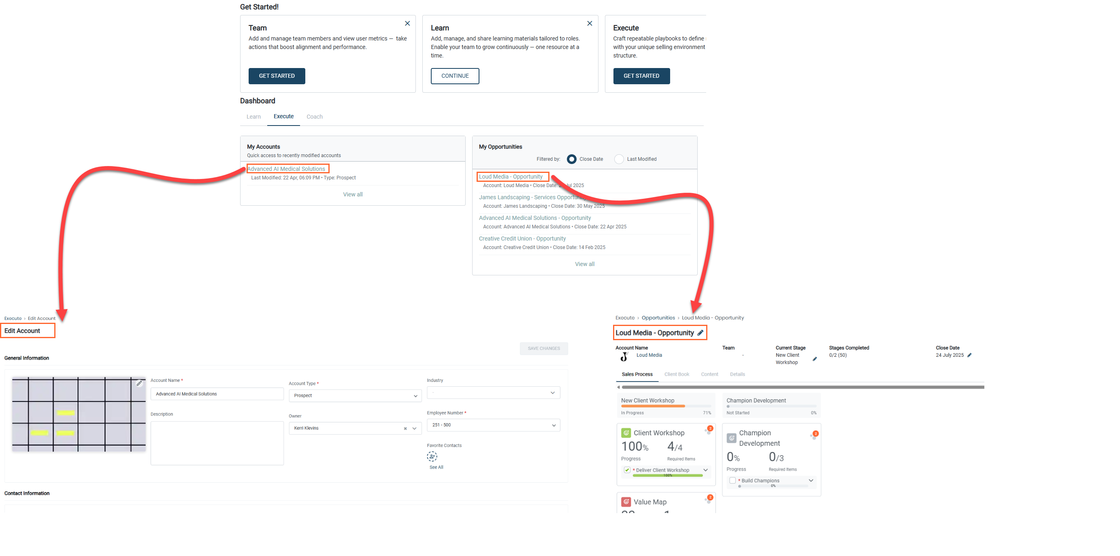Click pencil icon beside Loud Media - Opportunity title

(700, 332)
